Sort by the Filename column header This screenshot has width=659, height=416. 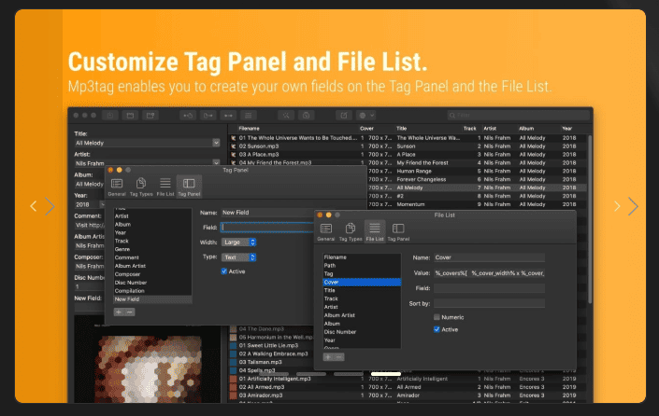(x=250, y=129)
